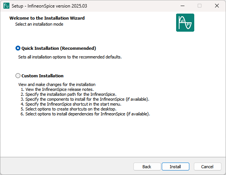Click the 'Welcome to the Installation Wizard' heading
This screenshot has height=175, width=226.
(x=47, y=18)
